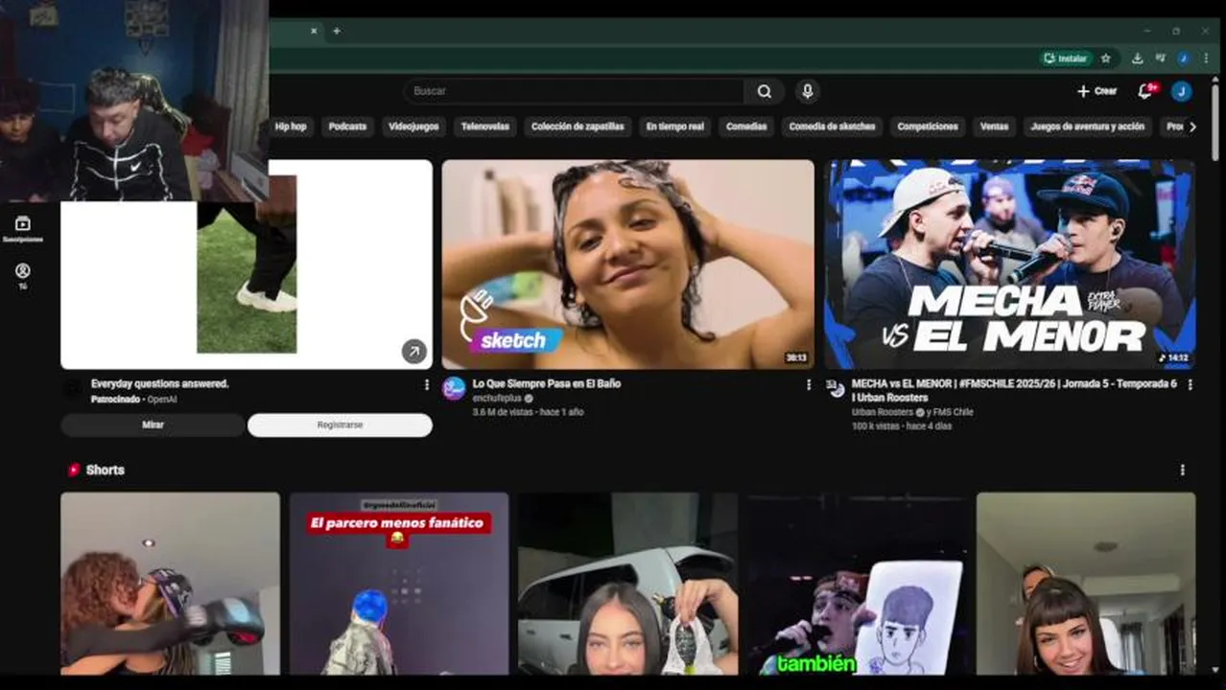This screenshot has height=690, width=1226.
Task: Open the browser media controls icon
Action: 1160,58
